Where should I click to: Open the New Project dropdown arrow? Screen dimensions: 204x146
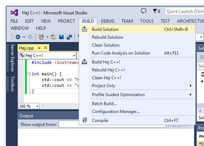click(47, 37)
